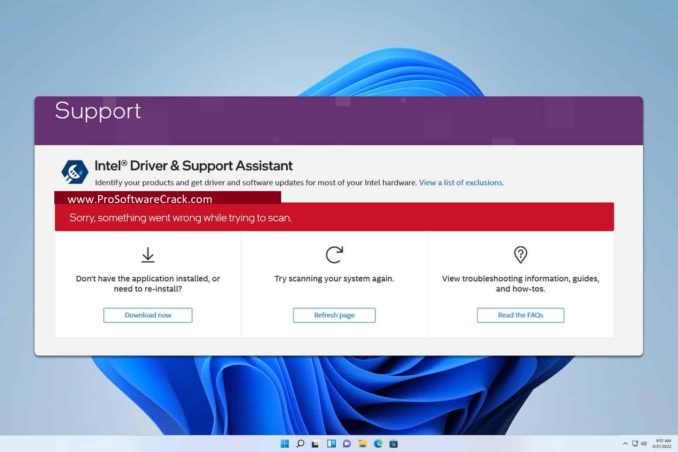Open Read the FAQs button
The height and width of the screenshot is (452, 678).
(520, 315)
